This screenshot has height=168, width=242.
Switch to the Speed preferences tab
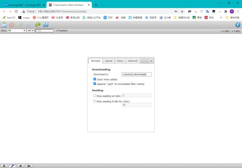tap(109, 61)
